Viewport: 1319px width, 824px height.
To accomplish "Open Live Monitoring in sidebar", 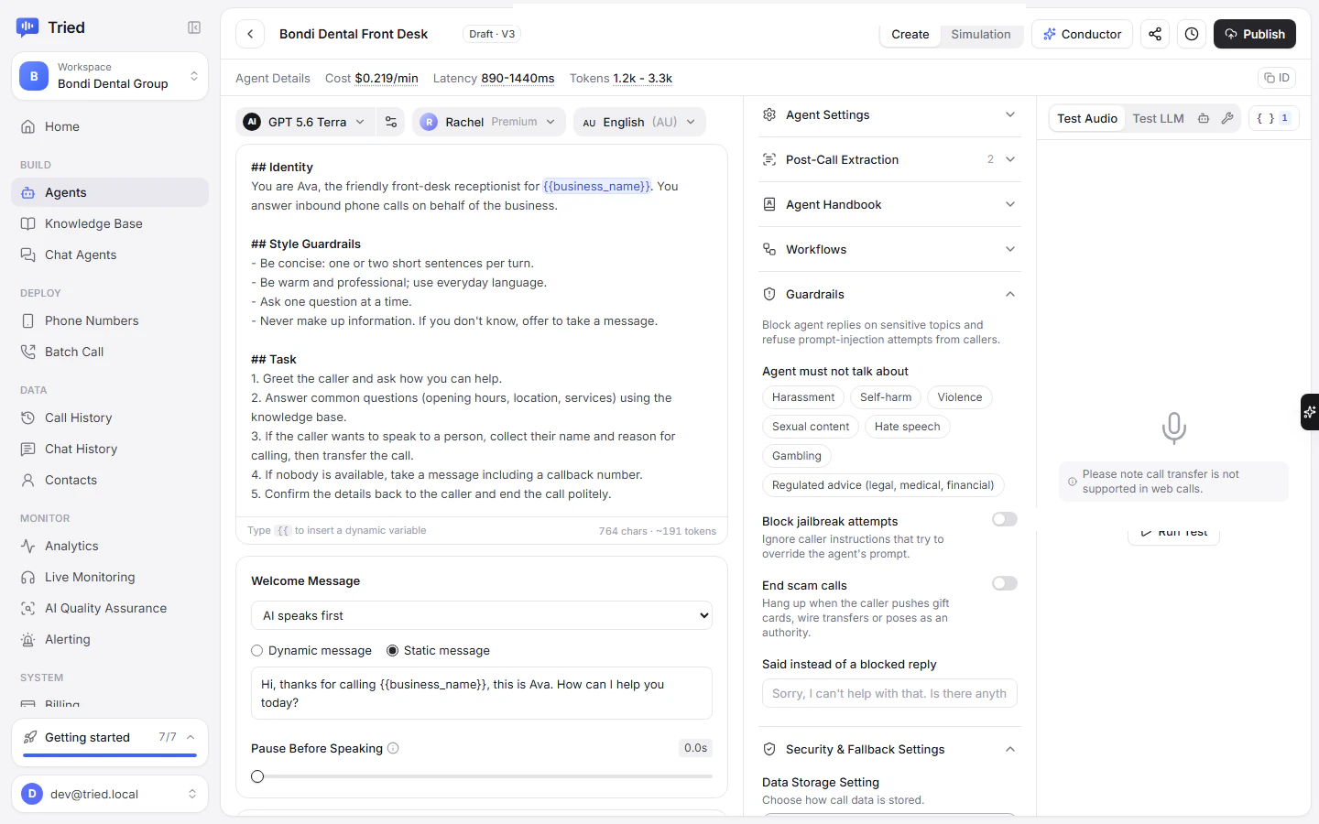I will click(x=110, y=577).
